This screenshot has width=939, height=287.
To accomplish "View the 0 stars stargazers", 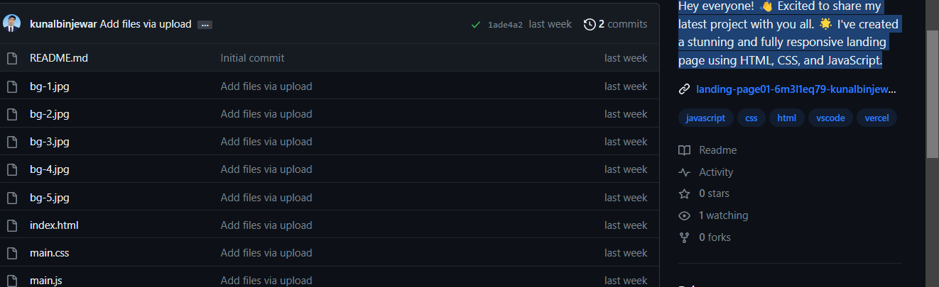I will tap(714, 193).
